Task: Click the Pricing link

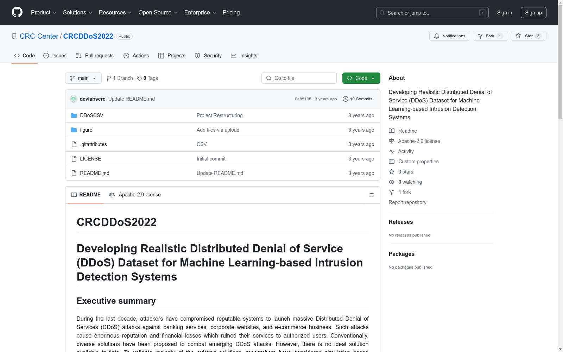Action: point(231,13)
